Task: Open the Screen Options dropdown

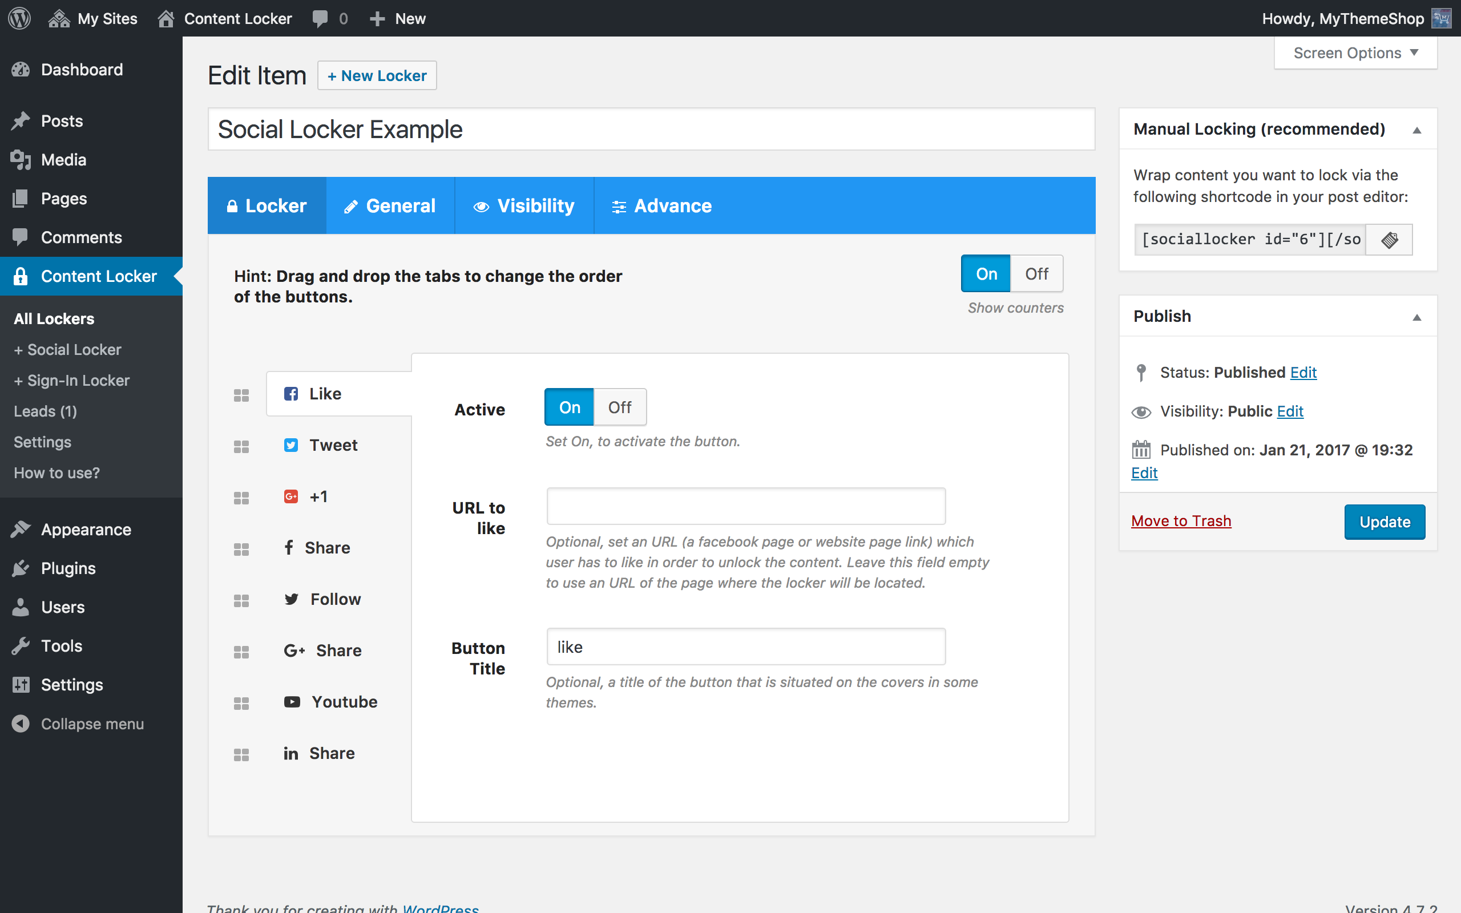Action: pyautogui.click(x=1355, y=53)
